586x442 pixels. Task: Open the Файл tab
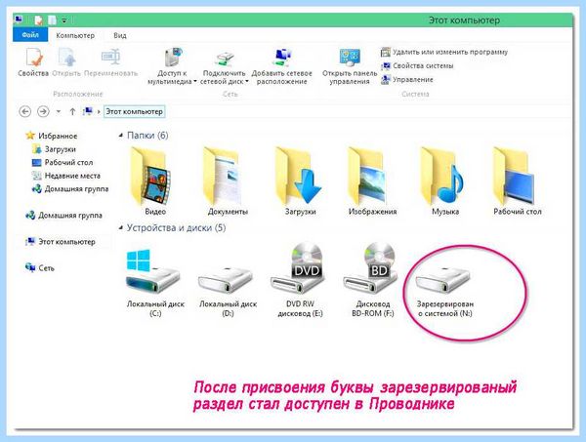click(30, 35)
